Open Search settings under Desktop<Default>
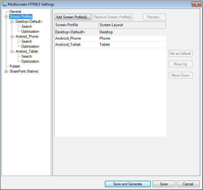203x190 pixels. pos(27,26)
